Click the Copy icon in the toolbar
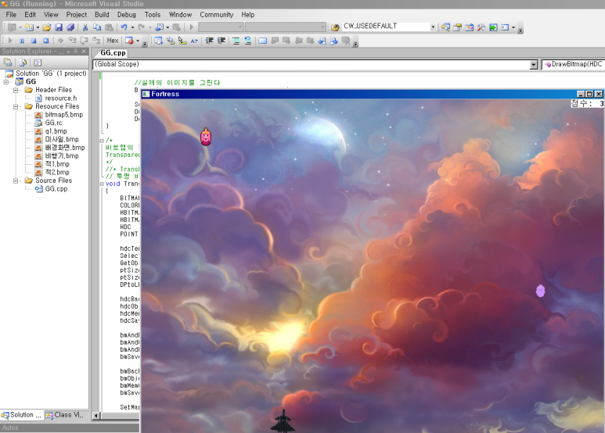Image resolution: width=605 pixels, height=433 pixels. (x=97, y=27)
